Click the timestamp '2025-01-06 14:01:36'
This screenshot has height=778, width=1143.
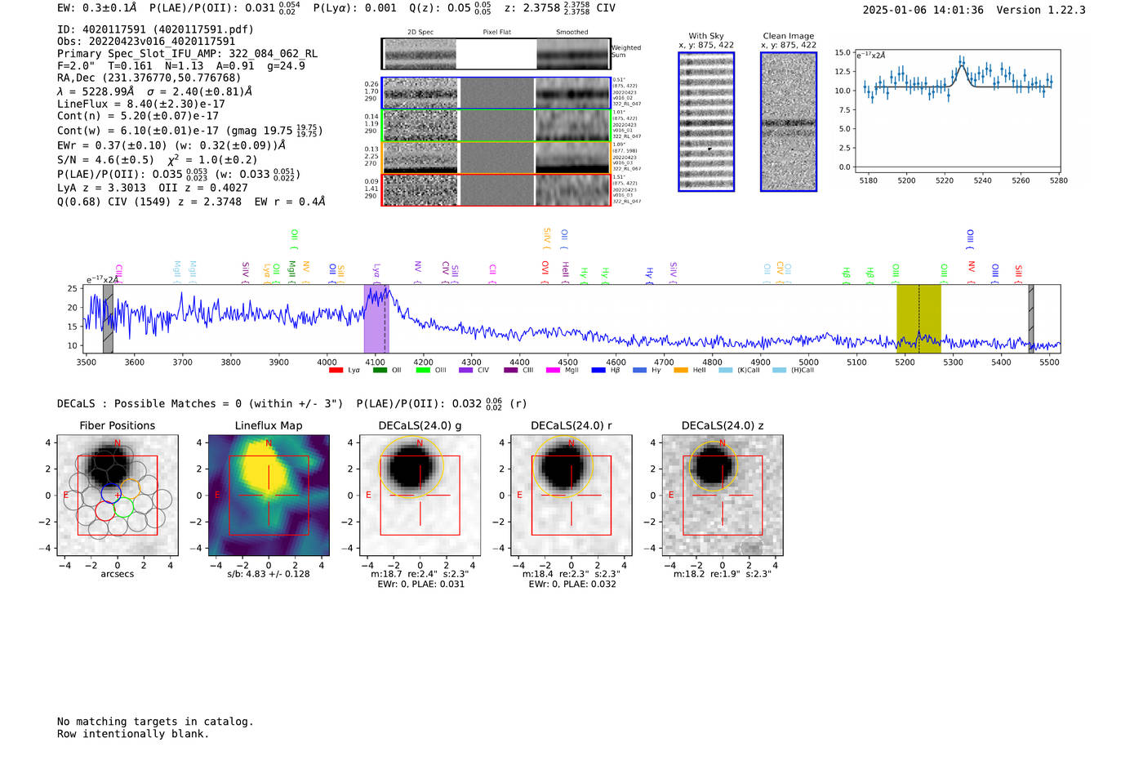point(923,11)
